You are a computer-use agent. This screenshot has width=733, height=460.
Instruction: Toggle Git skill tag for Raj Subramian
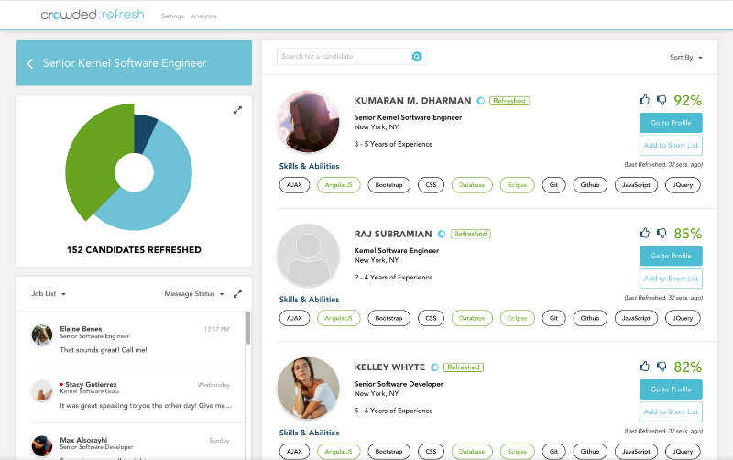click(554, 318)
